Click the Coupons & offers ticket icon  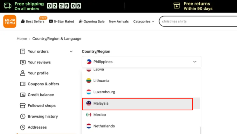click(23, 84)
